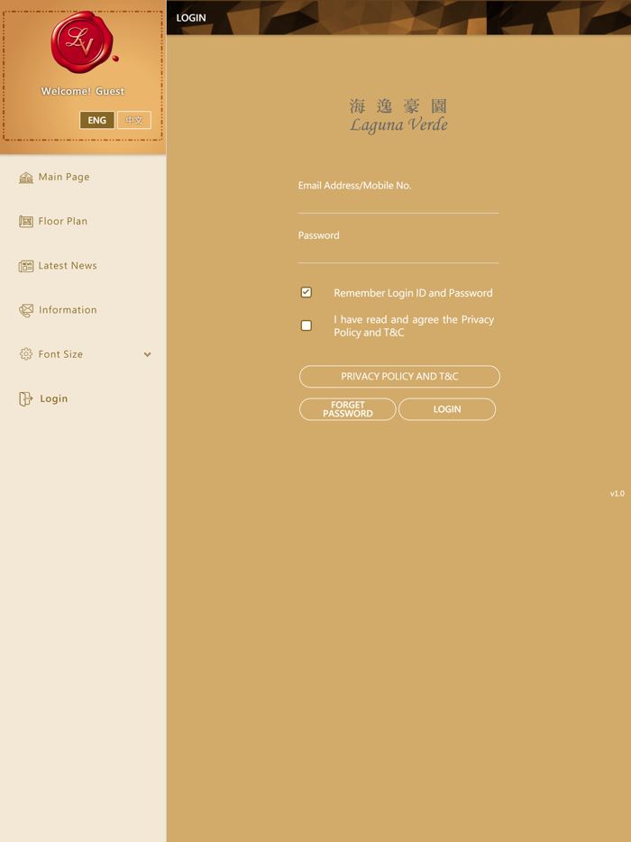The width and height of the screenshot is (631, 842).
Task: Click the LOGIN submit button
Action: (447, 409)
